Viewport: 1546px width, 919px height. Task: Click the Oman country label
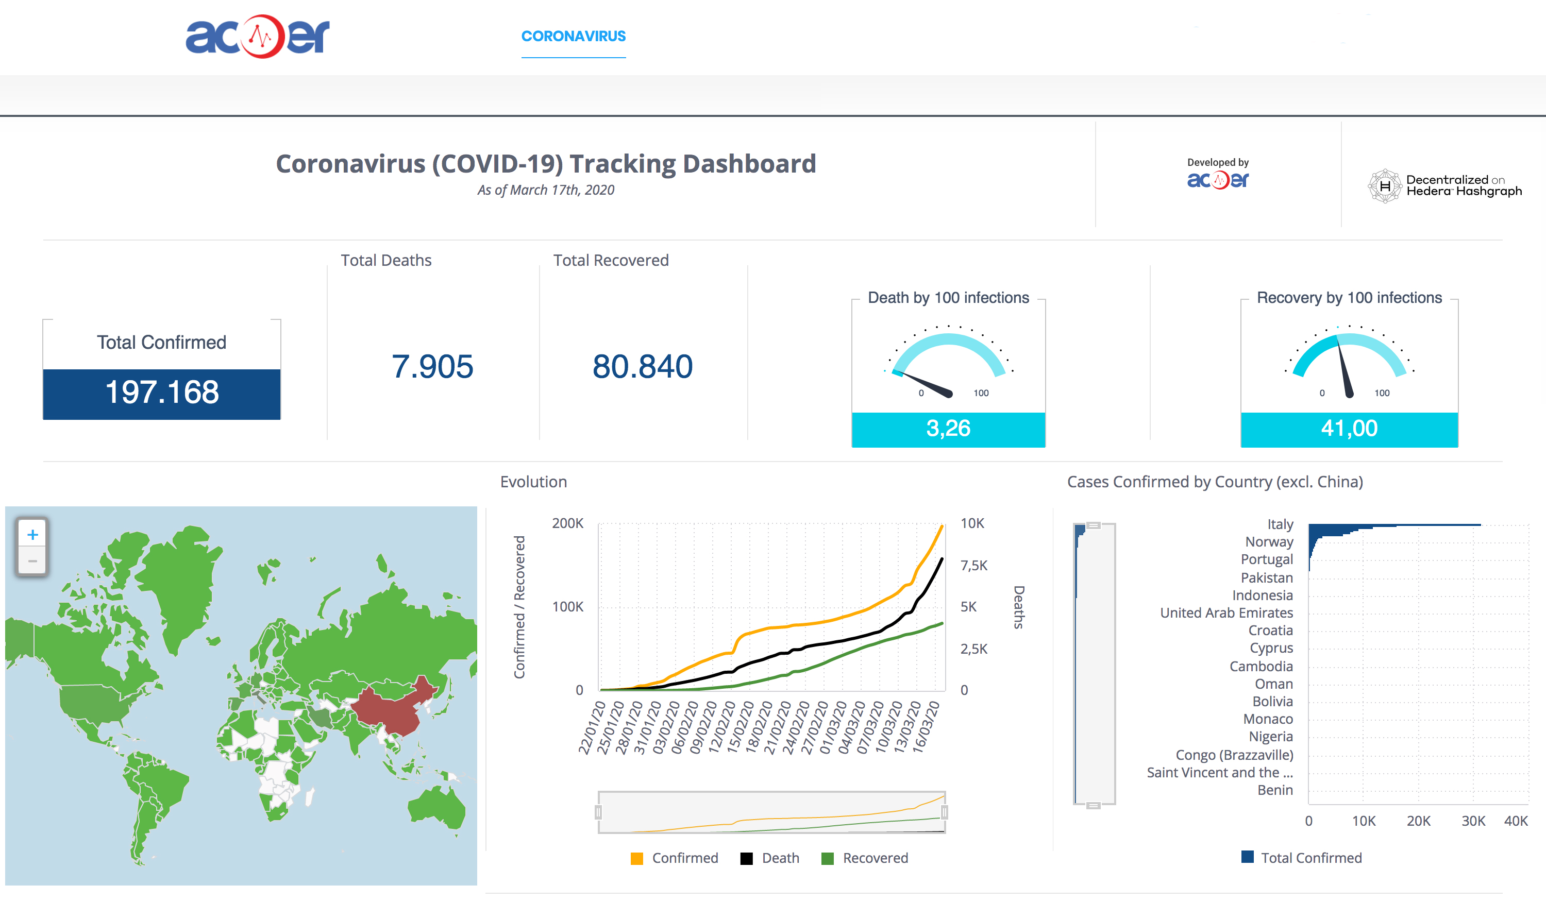pyautogui.click(x=1274, y=684)
